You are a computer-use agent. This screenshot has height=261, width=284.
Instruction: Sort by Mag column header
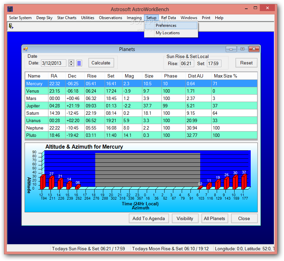click(x=132, y=76)
